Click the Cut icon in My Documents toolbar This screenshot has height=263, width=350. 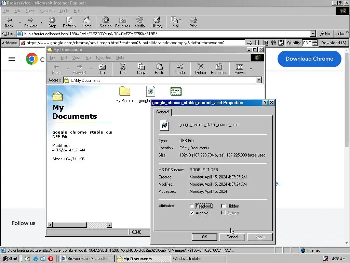123,69
